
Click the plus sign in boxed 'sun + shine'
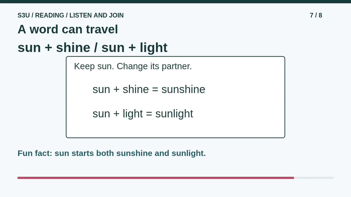click(117, 90)
